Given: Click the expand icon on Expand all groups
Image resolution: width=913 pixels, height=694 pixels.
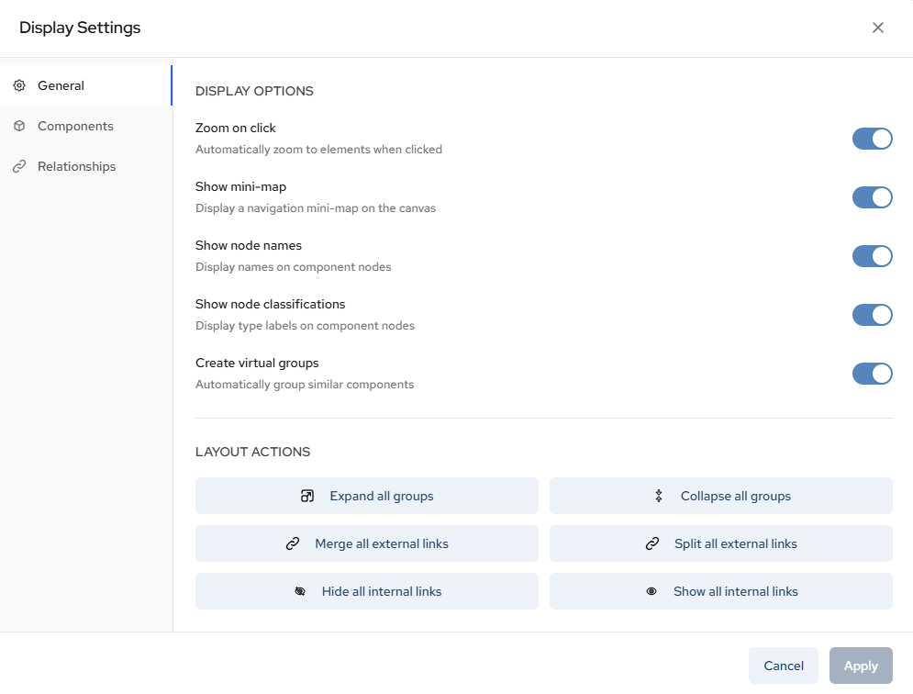Looking at the screenshot, I should coord(307,496).
